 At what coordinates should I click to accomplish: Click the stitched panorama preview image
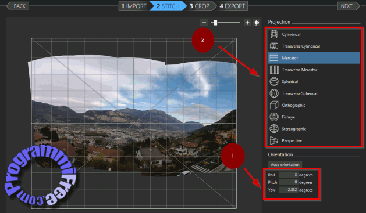pos(133,115)
